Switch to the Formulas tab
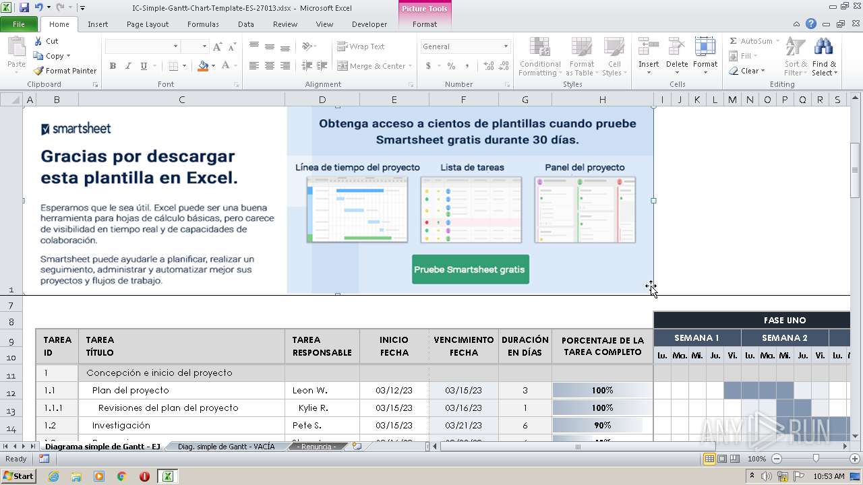This screenshot has width=863, height=485. [x=203, y=24]
